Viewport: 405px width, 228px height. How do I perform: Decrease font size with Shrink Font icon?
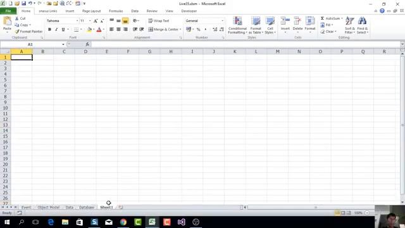tap(103, 21)
